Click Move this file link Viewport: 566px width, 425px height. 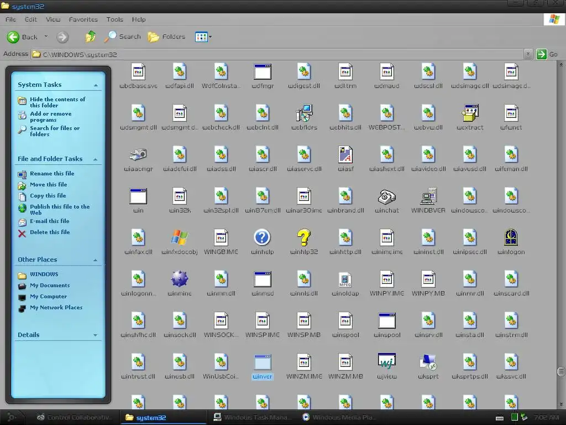[49, 184]
